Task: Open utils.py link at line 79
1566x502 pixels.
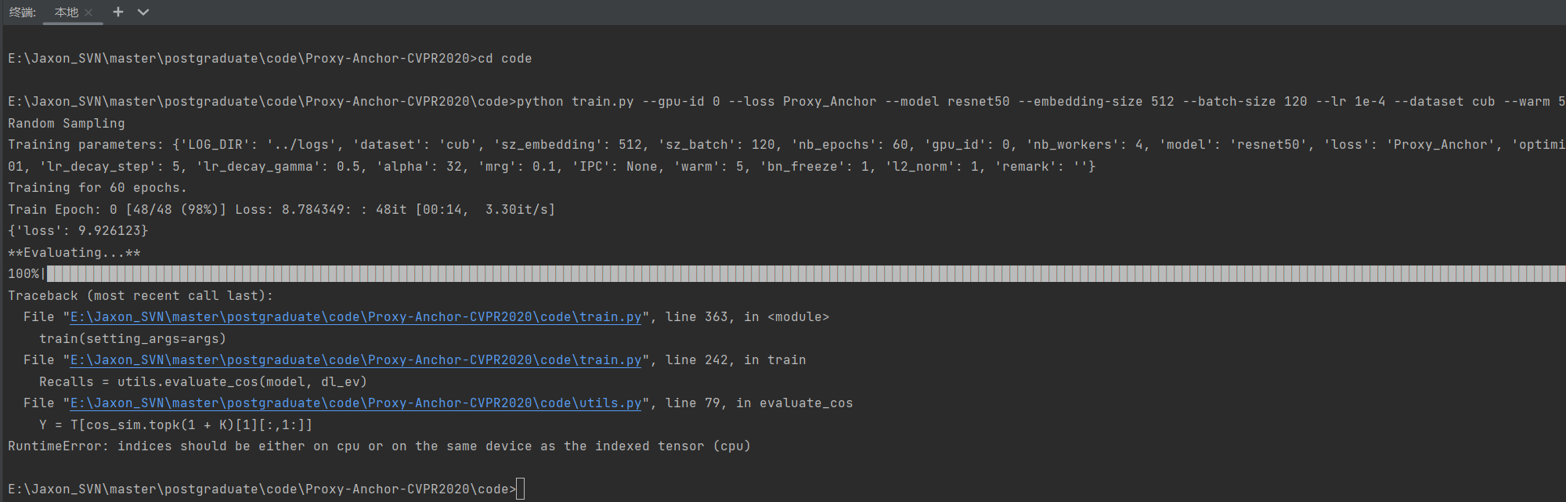Action: tap(356, 403)
